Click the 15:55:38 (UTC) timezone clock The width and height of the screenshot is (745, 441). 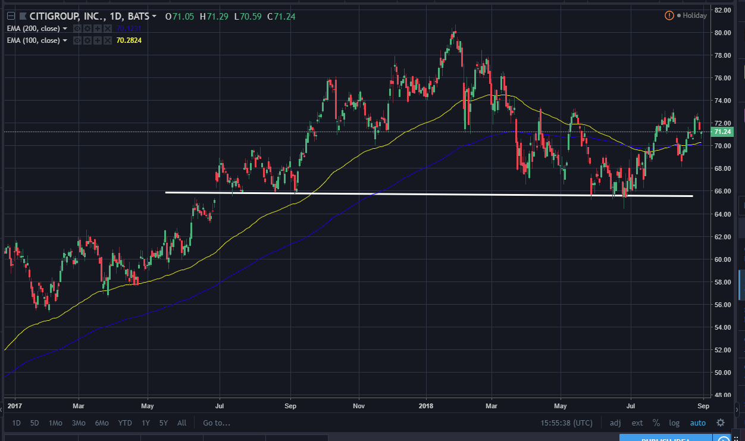pyautogui.click(x=566, y=423)
